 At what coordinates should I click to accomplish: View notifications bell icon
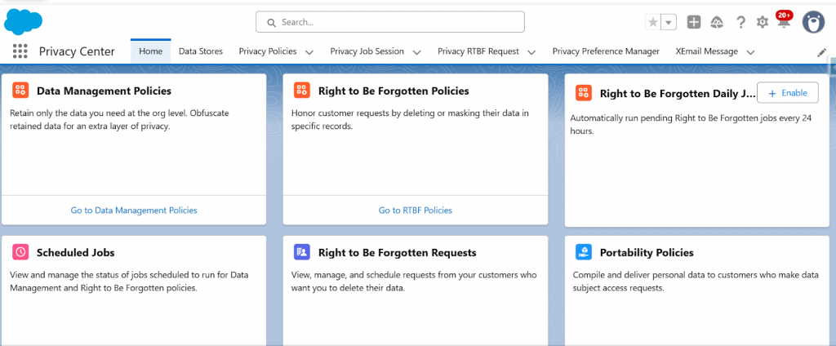tap(784, 23)
